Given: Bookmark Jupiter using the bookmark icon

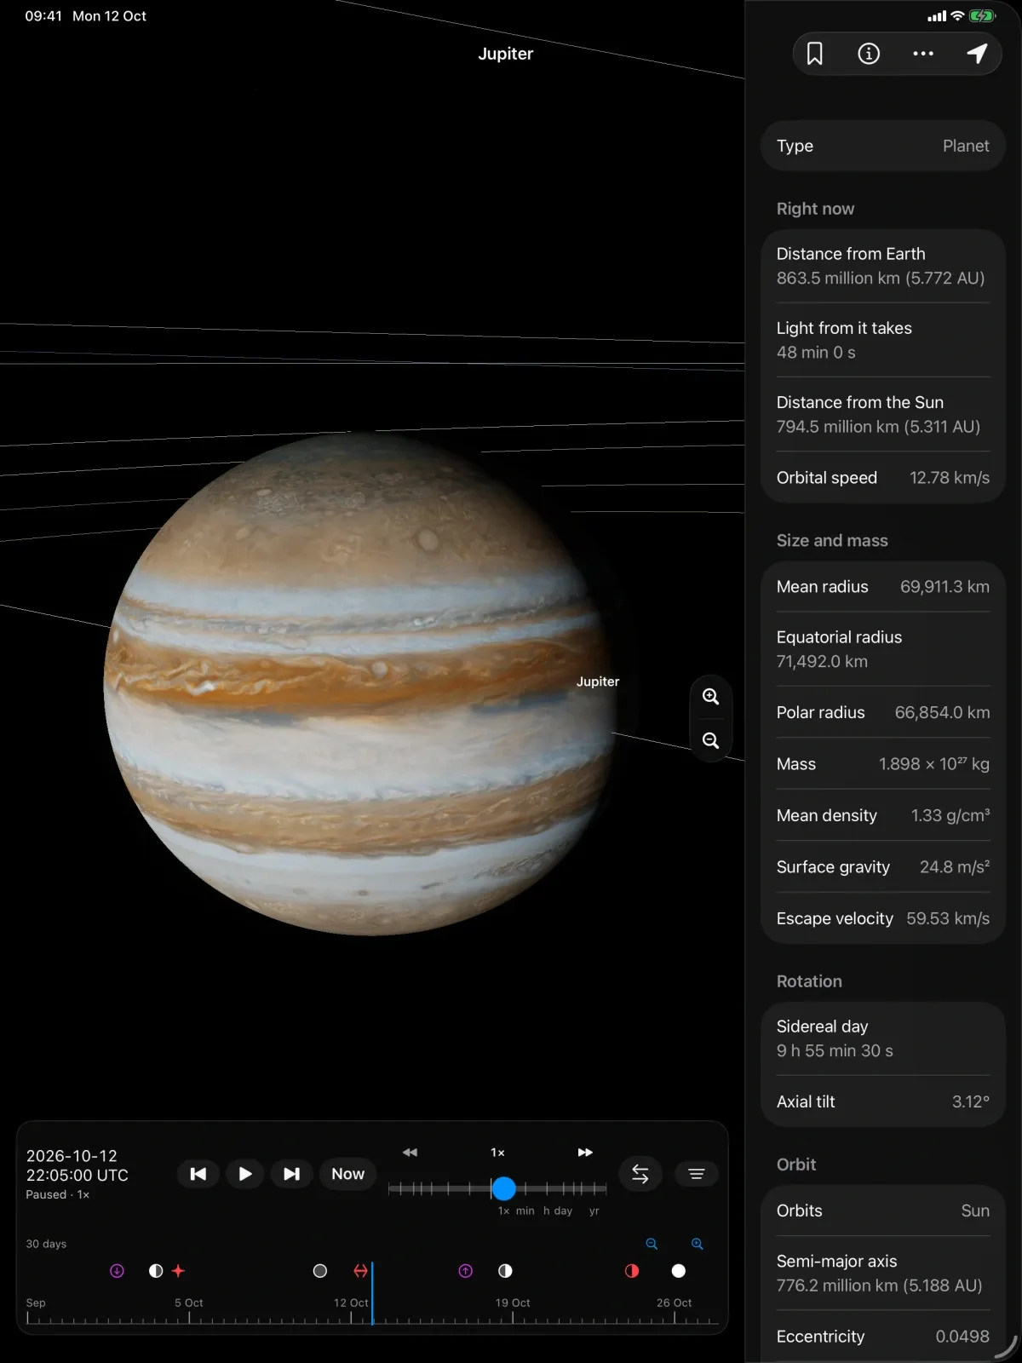Looking at the screenshot, I should point(815,54).
